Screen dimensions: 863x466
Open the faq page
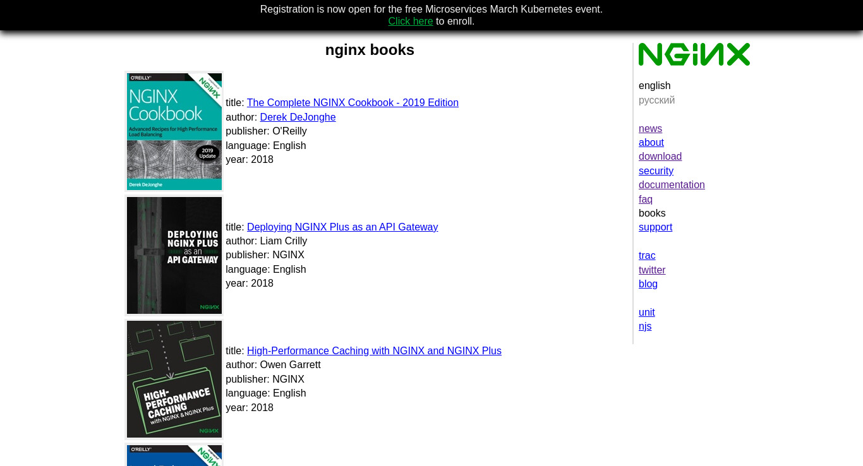(646, 200)
